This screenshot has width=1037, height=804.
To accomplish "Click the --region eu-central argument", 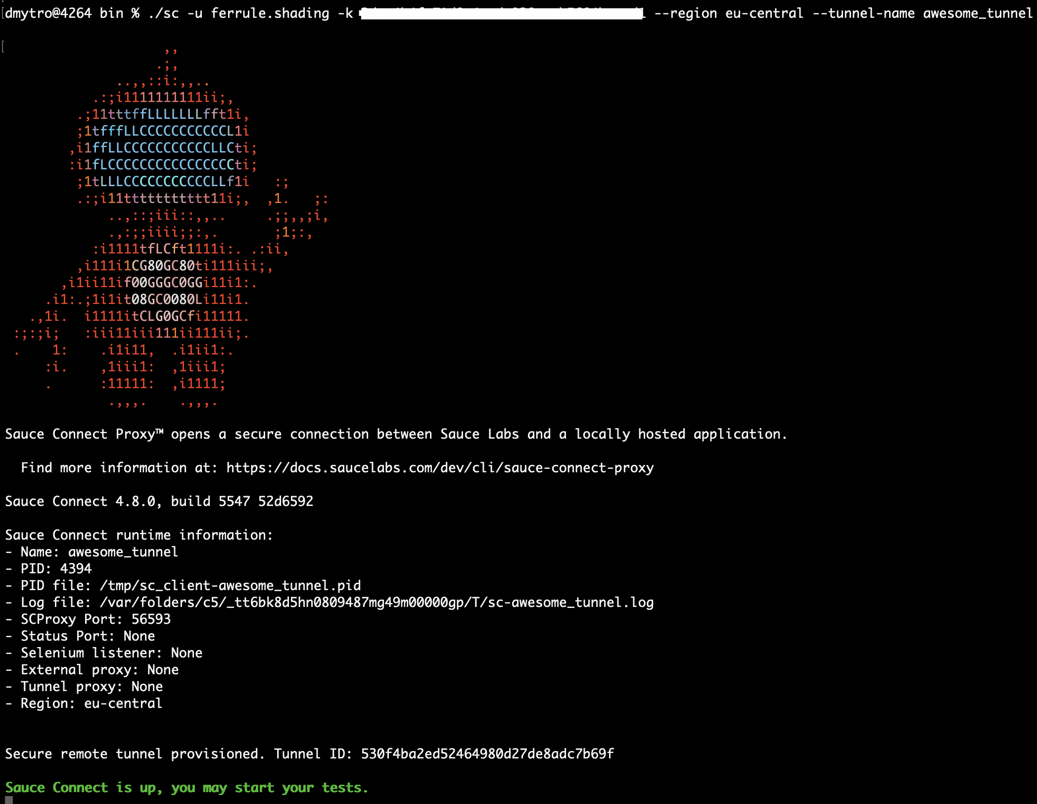I will (x=728, y=13).
